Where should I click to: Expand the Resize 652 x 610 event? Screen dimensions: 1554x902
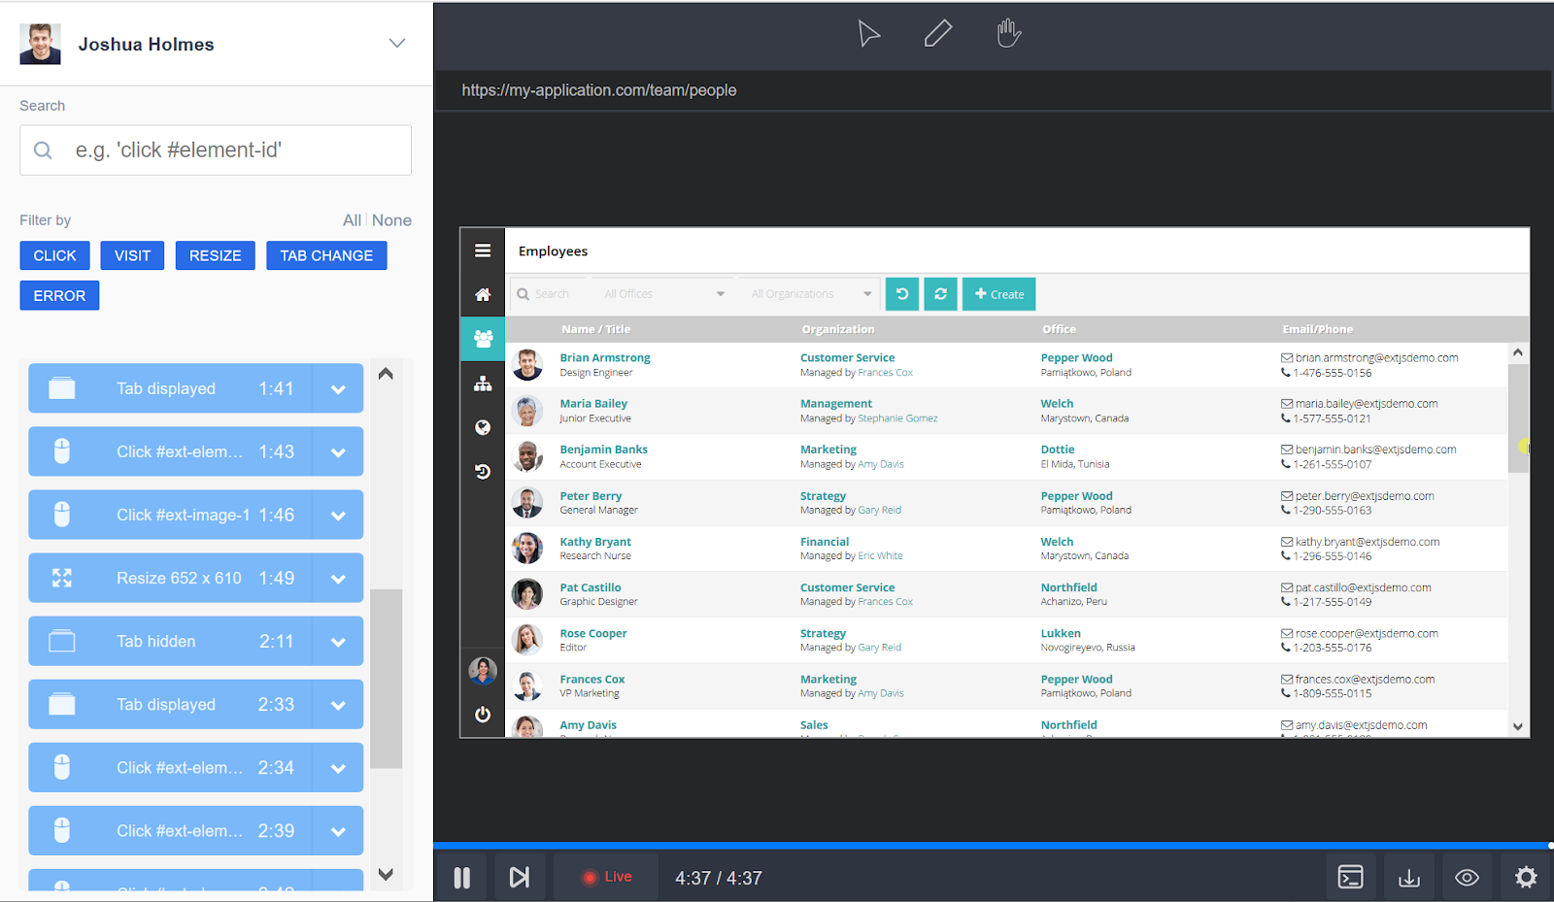point(338,578)
